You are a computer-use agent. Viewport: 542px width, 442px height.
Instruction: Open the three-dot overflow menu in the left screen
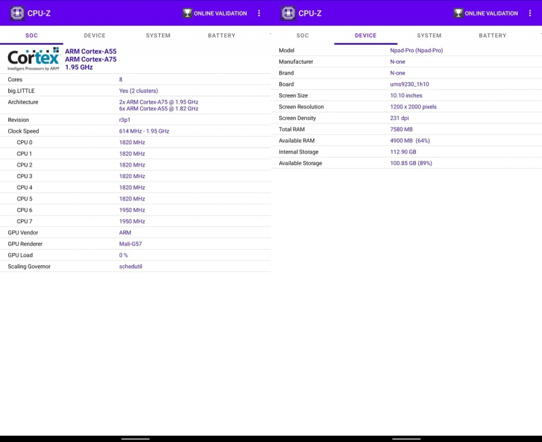click(259, 13)
